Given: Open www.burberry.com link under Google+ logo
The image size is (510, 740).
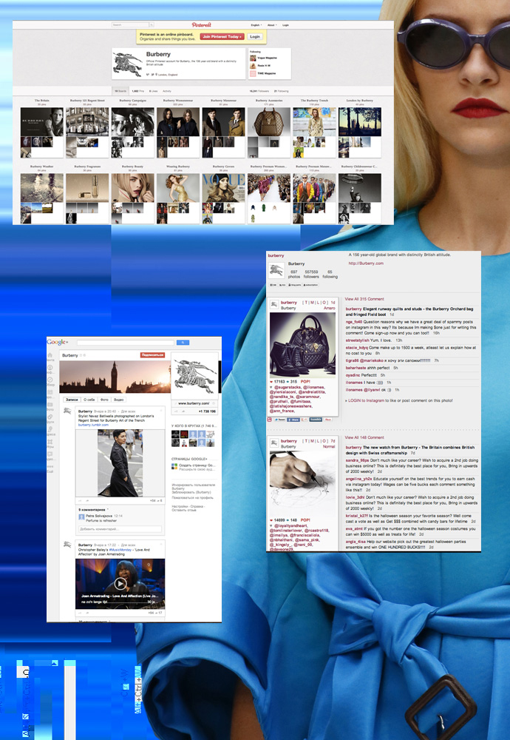Looking at the screenshot, I should click(194, 403).
